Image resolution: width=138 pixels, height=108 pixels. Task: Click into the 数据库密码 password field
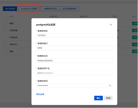(x=74, y=86)
